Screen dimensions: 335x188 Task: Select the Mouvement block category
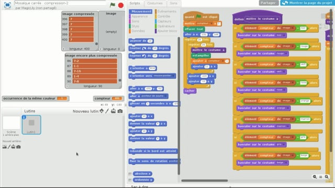(x=141, y=11)
